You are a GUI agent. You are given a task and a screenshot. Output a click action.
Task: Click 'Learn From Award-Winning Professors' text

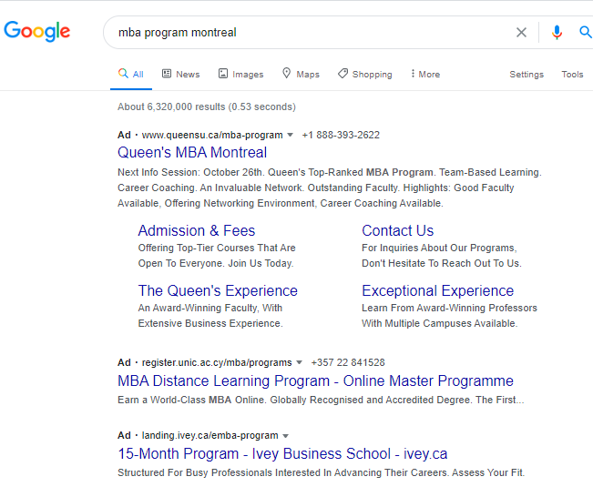[449, 308]
